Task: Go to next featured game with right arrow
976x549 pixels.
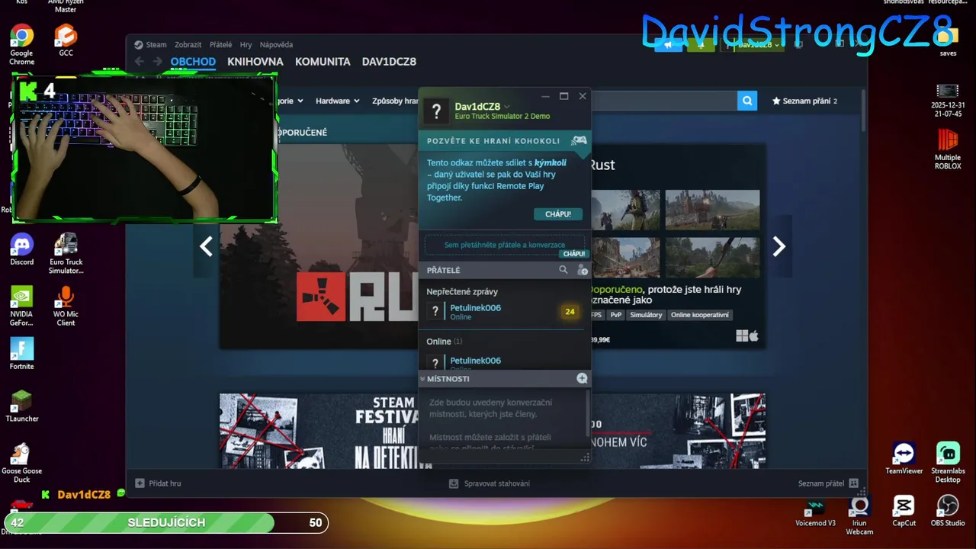Action: pyautogui.click(x=779, y=246)
